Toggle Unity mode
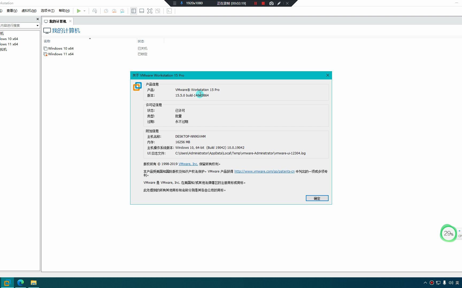Screen dimensions: 462x288 pos(158,11)
